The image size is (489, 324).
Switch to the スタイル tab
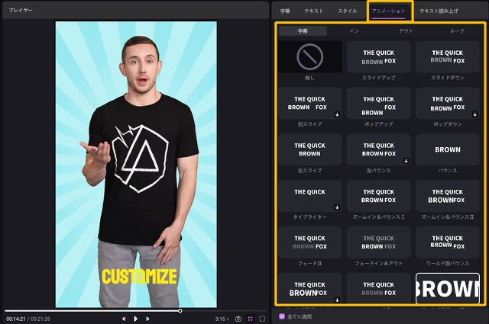(348, 11)
